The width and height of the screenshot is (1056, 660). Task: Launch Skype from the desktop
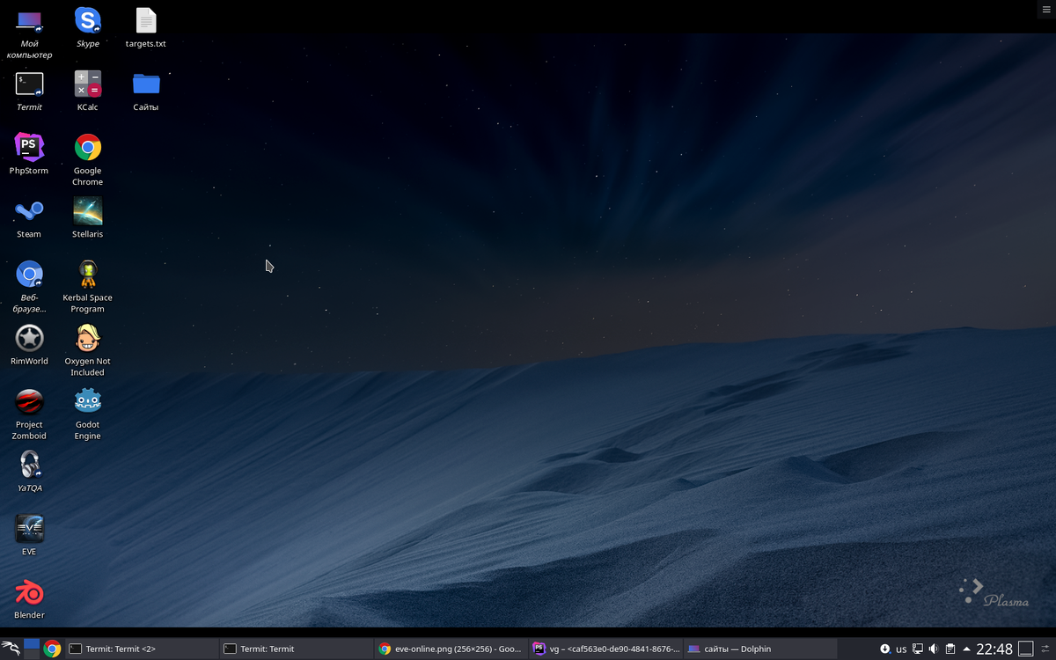coord(88,27)
